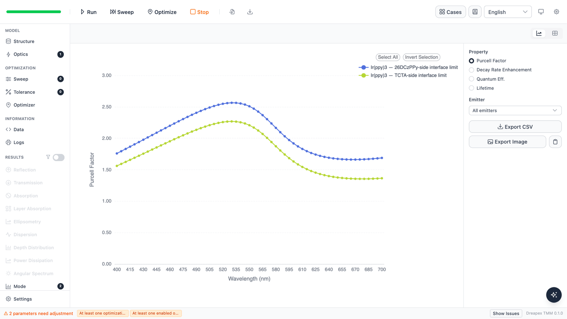Click the Select All legend button
Screen dimensions: 567x319
click(x=388, y=57)
